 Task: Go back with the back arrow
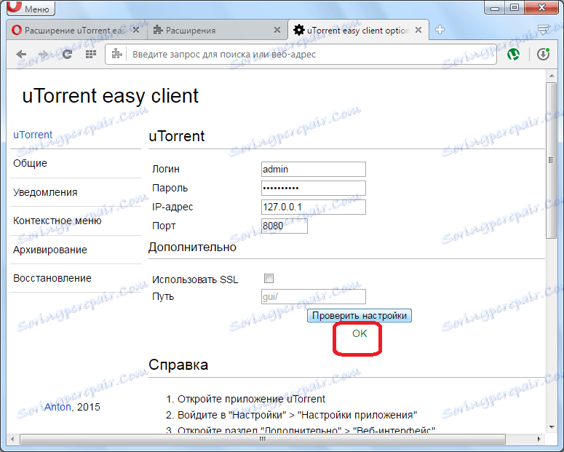[x=22, y=55]
